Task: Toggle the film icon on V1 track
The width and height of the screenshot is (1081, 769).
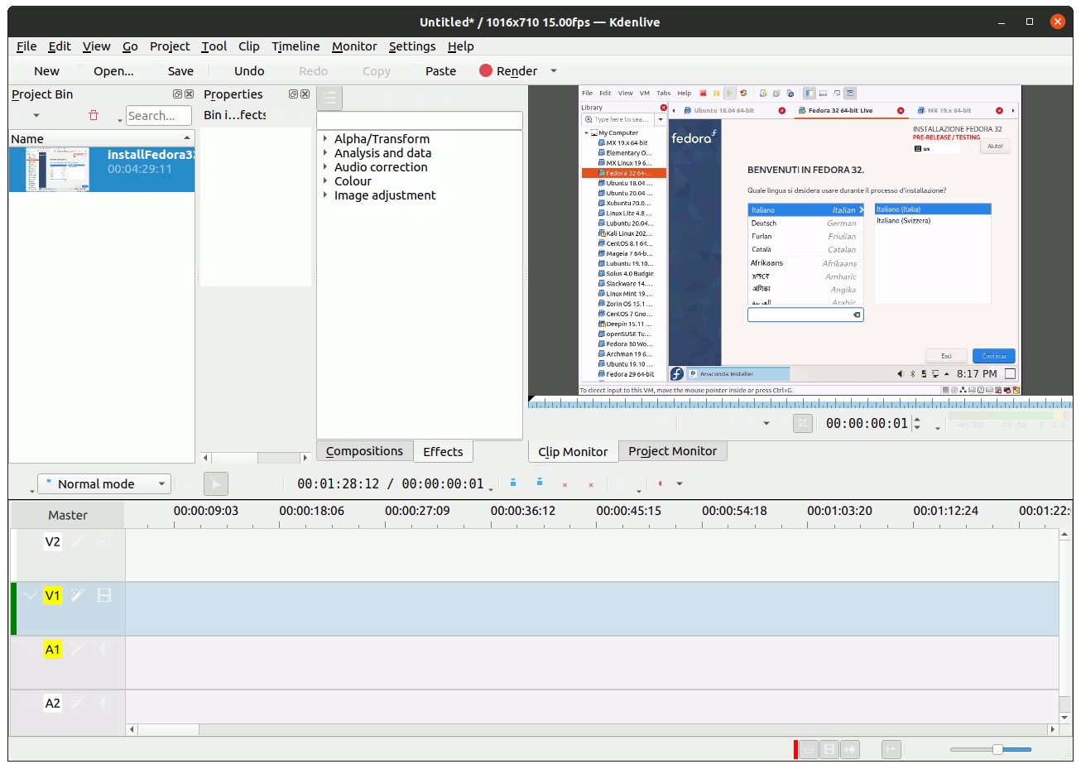Action: coord(104,595)
